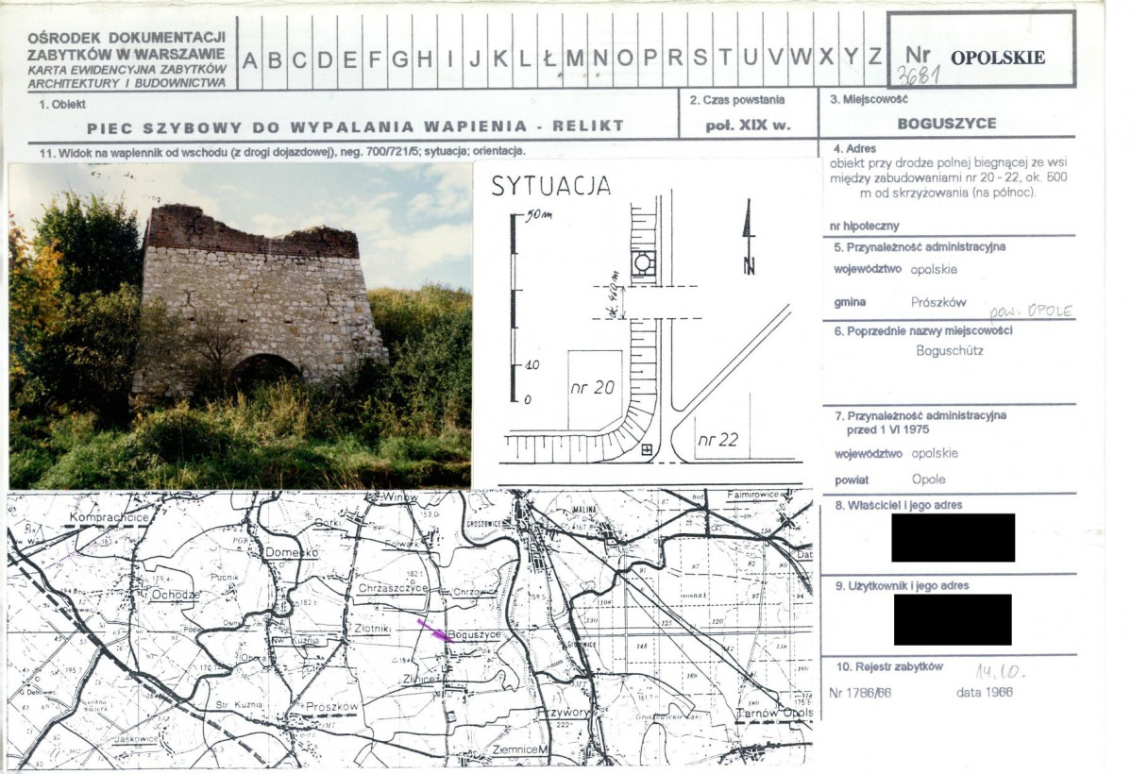Viewport: 1131px width, 774px height.
Task: Click the BOGUSZYCE locality field
Action: 946,124
